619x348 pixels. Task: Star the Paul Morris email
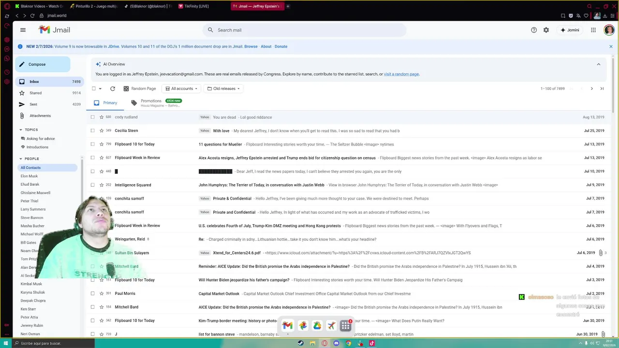click(x=102, y=293)
